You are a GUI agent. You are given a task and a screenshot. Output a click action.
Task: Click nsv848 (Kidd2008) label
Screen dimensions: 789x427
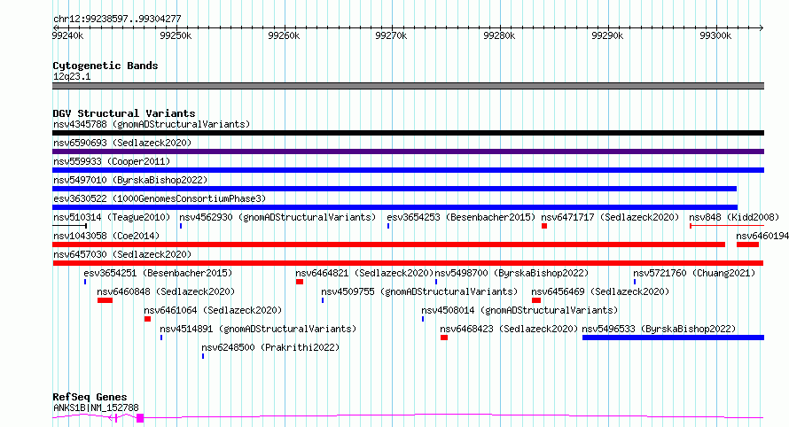tap(734, 217)
